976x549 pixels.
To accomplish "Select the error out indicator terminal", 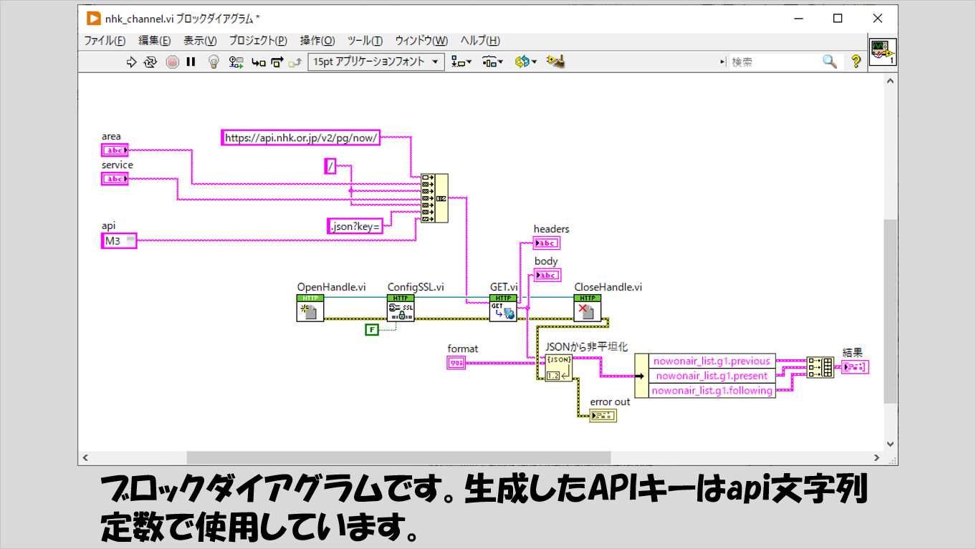I will 603,416.
